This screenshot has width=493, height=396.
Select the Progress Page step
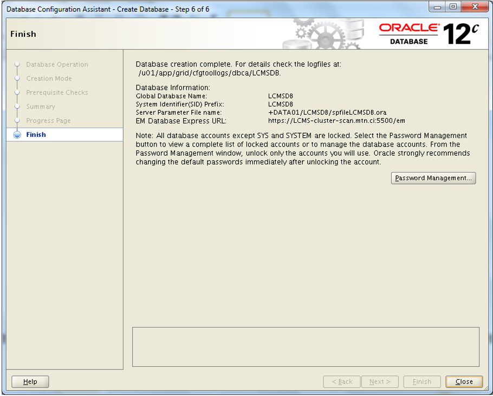tap(48, 121)
